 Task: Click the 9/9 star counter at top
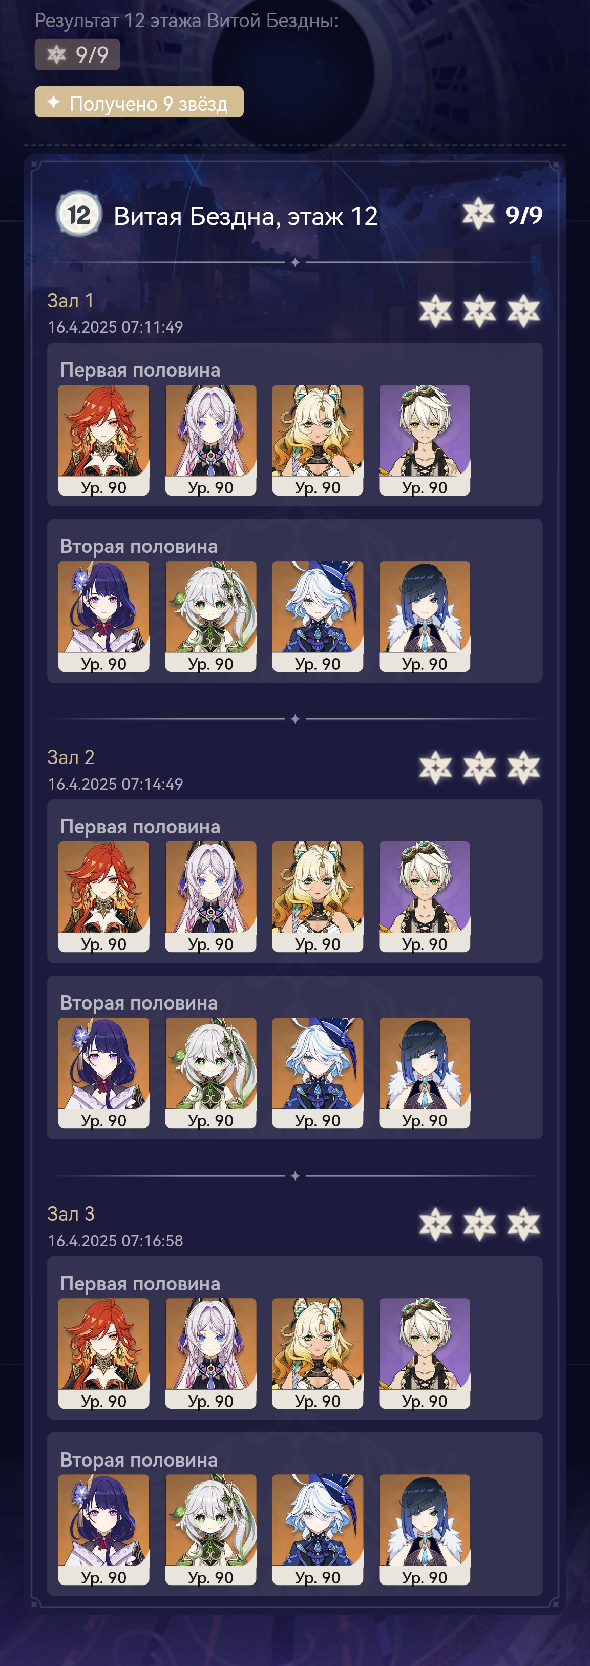click(x=77, y=54)
